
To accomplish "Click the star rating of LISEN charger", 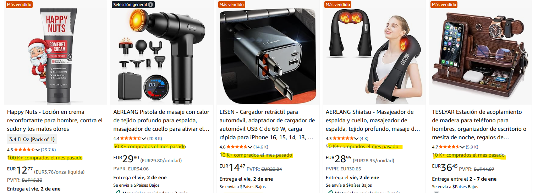I will point(237,147).
